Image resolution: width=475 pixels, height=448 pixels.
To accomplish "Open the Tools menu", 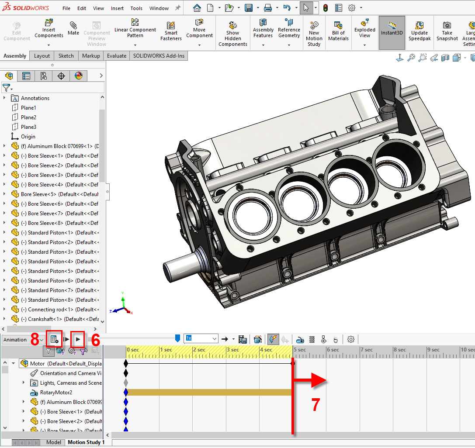I will (136, 8).
